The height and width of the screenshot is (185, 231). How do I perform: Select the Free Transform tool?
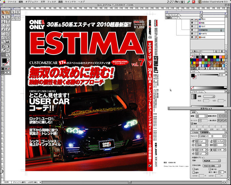click(x=8, y=37)
